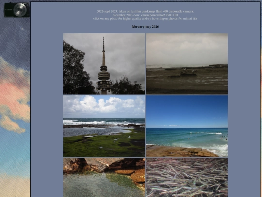Open the telecom tower photo
This screenshot has height=197, width=262.
[104, 64]
